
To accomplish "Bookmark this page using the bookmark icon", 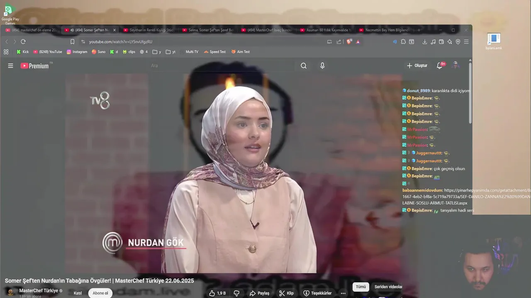I will [x=73, y=42].
